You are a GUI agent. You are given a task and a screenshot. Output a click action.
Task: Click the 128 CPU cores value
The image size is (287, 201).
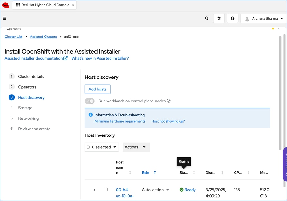click(237, 190)
